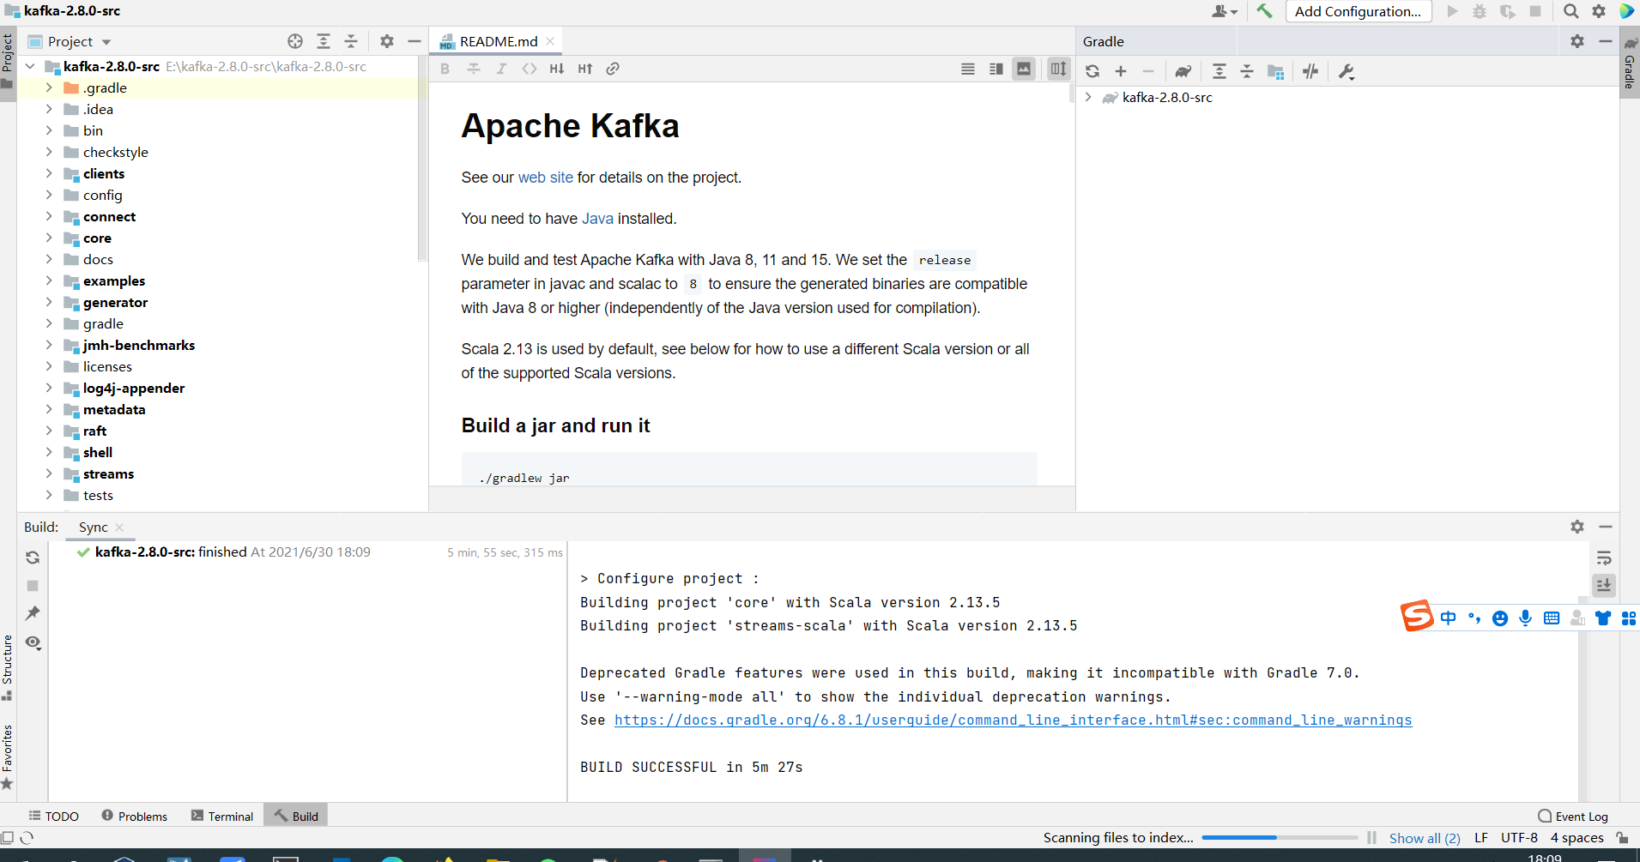This screenshot has height=862, width=1640.
Task: Open Gradle build tool settings wrench
Action: 1346,72
